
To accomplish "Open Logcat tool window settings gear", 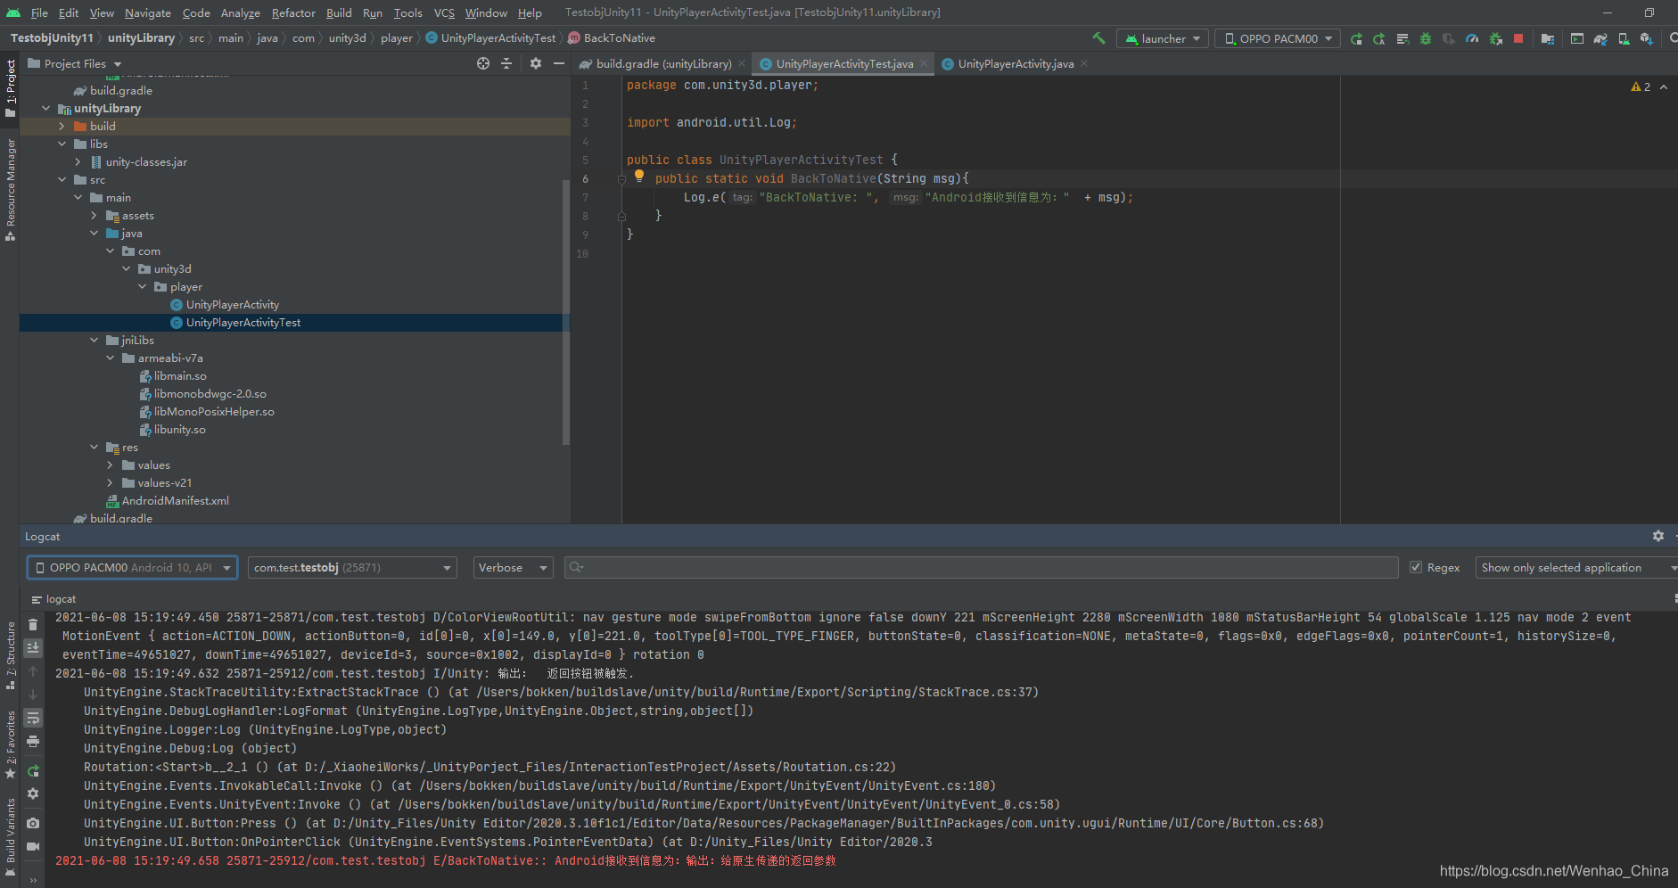I will tap(1658, 536).
